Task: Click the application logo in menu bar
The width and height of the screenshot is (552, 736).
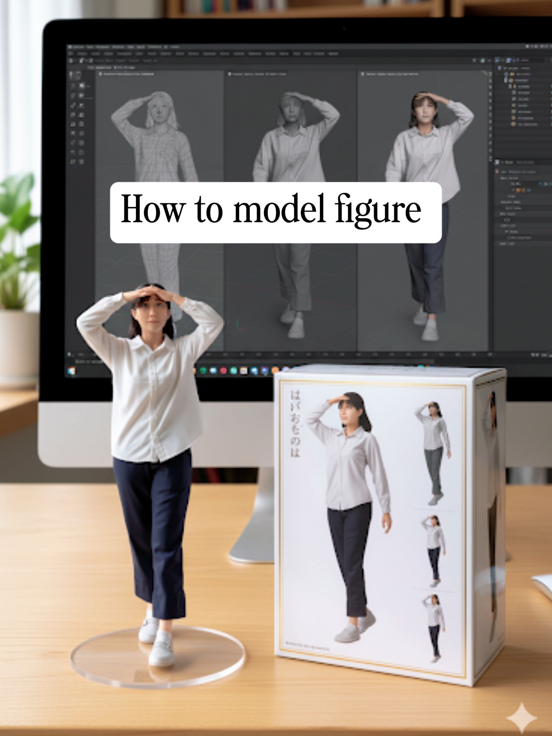Action: pyautogui.click(x=70, y=47)
